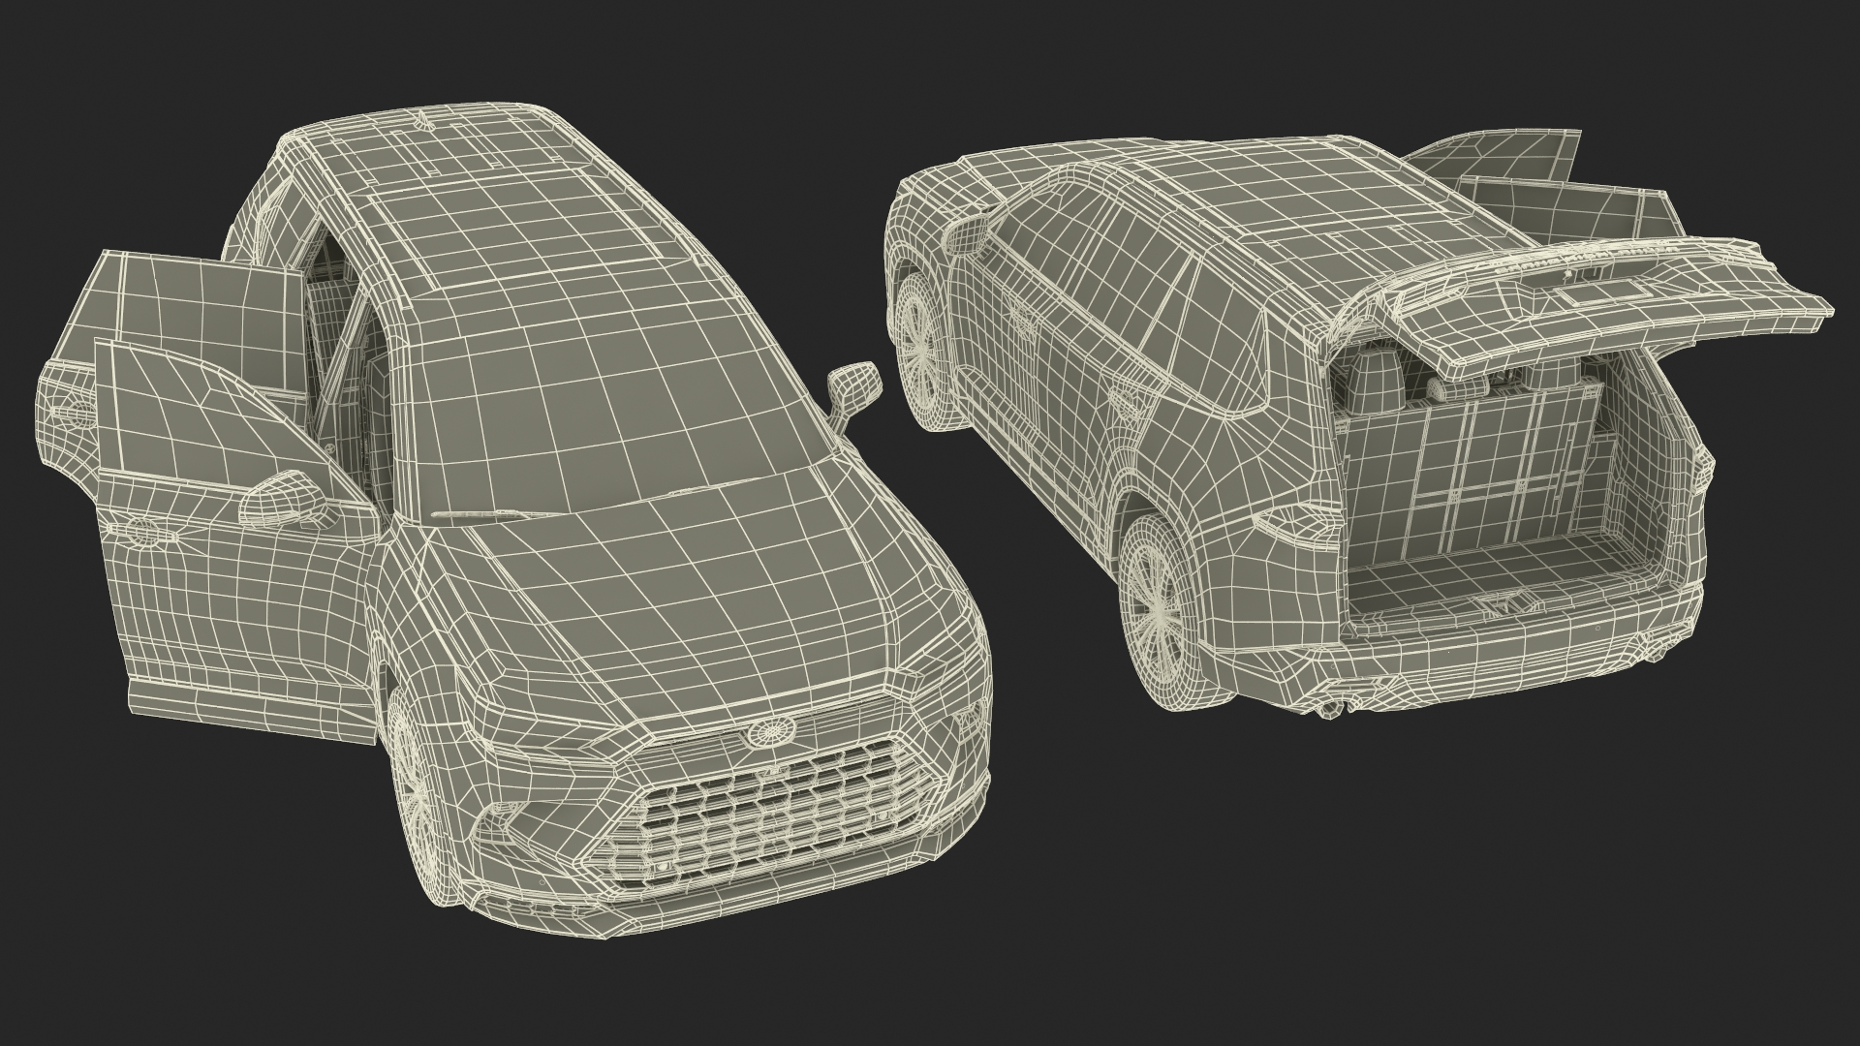This screenshot has width=1860, height=1046.
Task: Click the left car's front wheel
Action: tap(418, 799)
